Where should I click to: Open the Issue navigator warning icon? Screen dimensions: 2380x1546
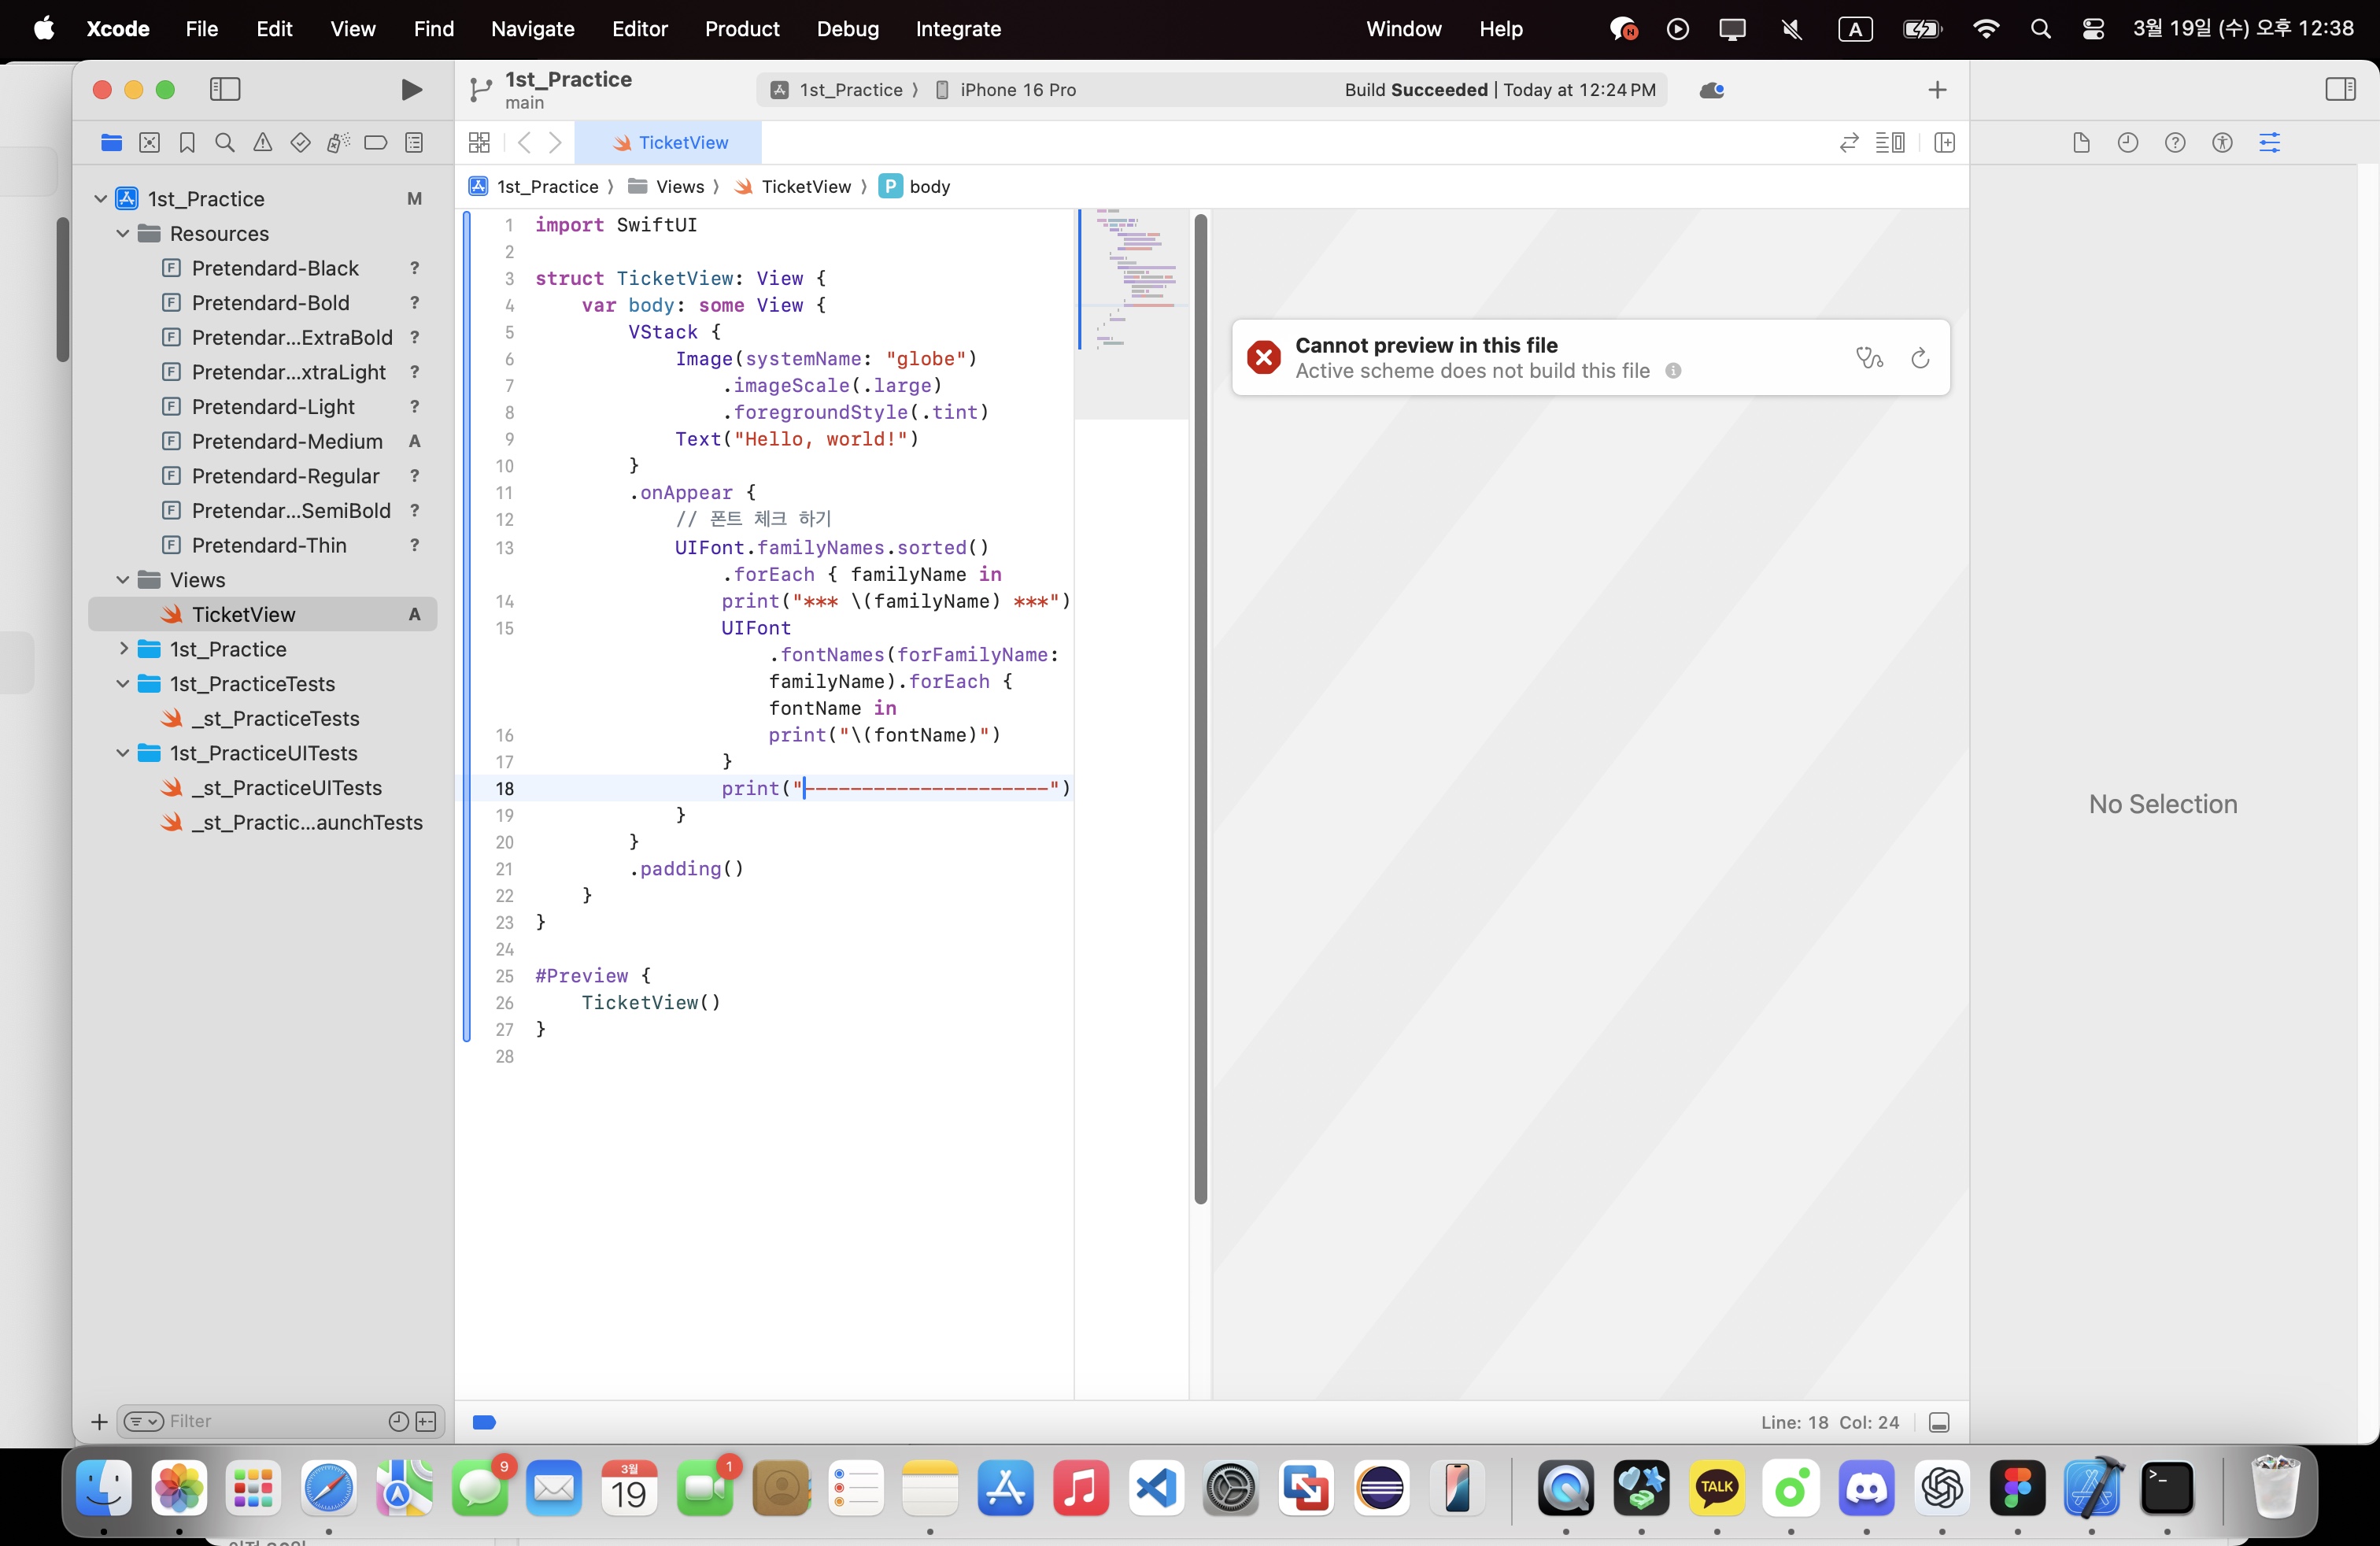click(263, 143)
